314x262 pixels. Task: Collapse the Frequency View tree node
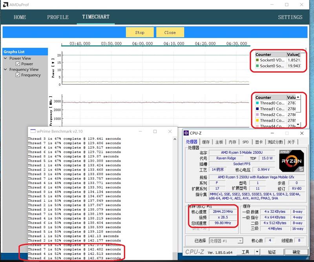(5, 69)
